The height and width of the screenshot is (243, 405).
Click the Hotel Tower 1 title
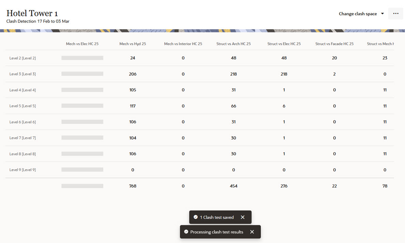[x=32, y=14]
